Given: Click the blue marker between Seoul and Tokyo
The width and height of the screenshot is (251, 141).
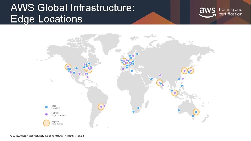Looking at the screenshot, I should pos(189,72).
